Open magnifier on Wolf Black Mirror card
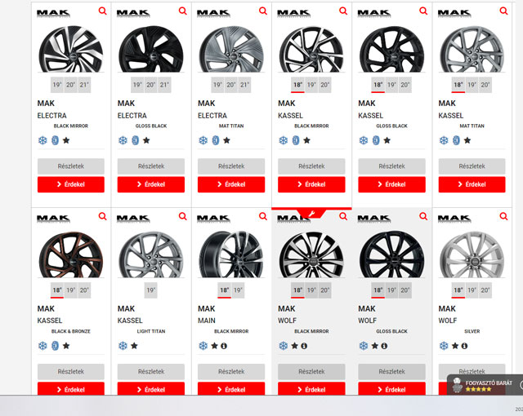The height and width of the screenshot is (416, 523). click(343, 216)
